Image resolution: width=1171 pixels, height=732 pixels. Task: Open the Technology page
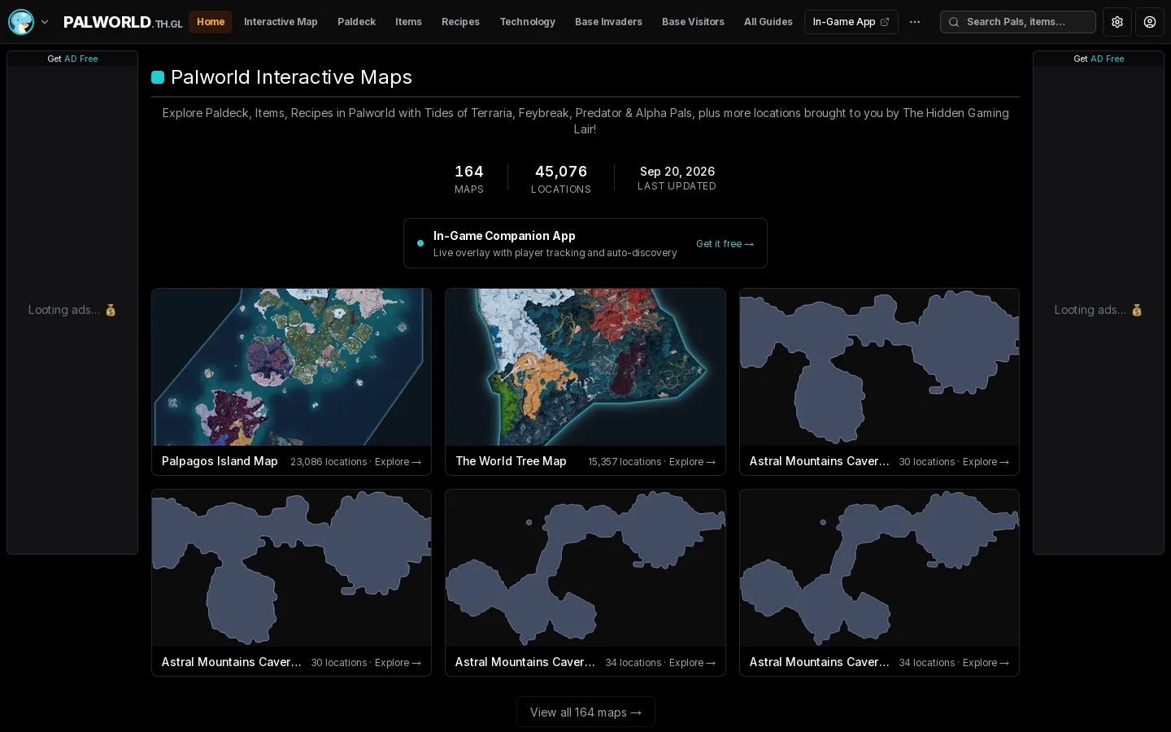527,22
